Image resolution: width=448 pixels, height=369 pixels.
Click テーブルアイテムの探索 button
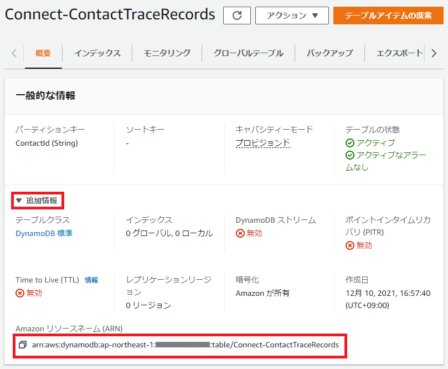pos(388,16)
